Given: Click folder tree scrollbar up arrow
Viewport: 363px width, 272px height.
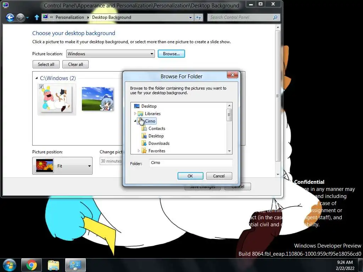Looking at the screenshot, I should tap(229, 106).
